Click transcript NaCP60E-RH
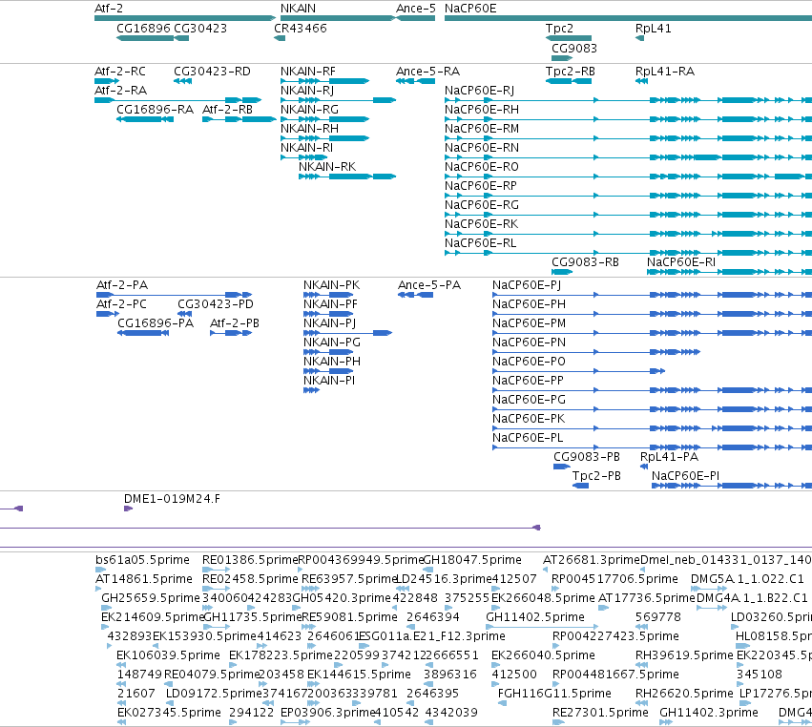The height and width of the screenshot is (727, 812). [x=482, y=110]
